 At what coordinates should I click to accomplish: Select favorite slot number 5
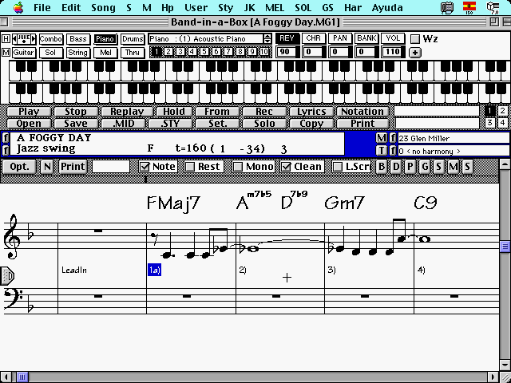tap(204, 52)
